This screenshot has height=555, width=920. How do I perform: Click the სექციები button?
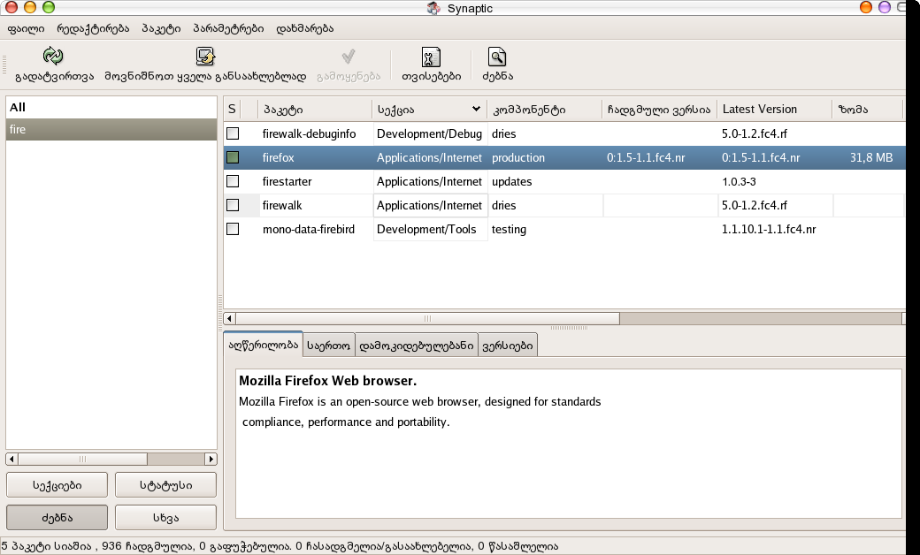click(57, 484)
